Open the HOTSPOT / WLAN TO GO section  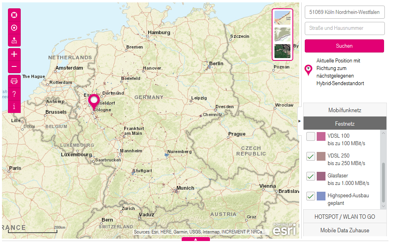click(345, 217)
